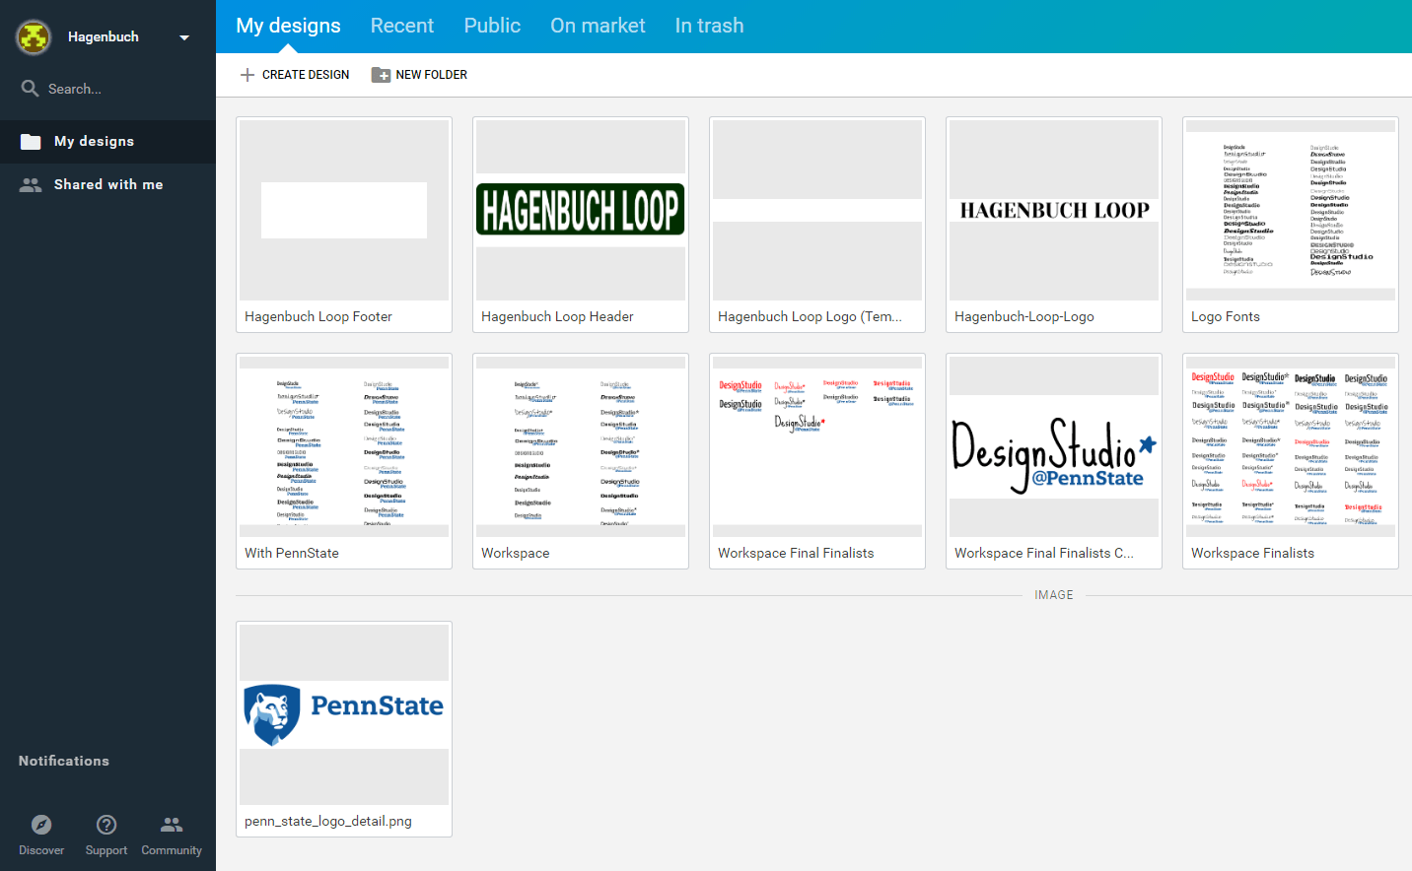Click the Hagenbuch Loop Footer title
The width and height of the screenshot is (1412, 871).
(318, 317)
